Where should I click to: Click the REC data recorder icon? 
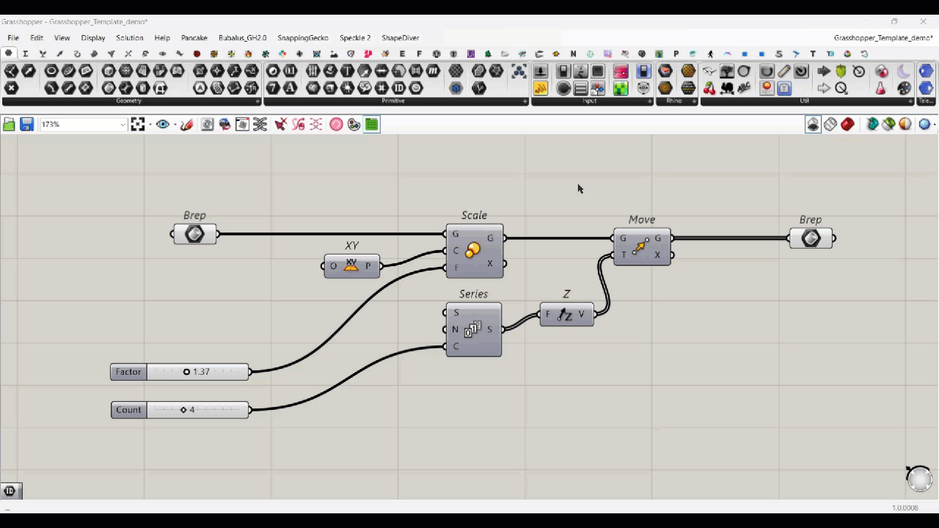(x=767, y=88)
